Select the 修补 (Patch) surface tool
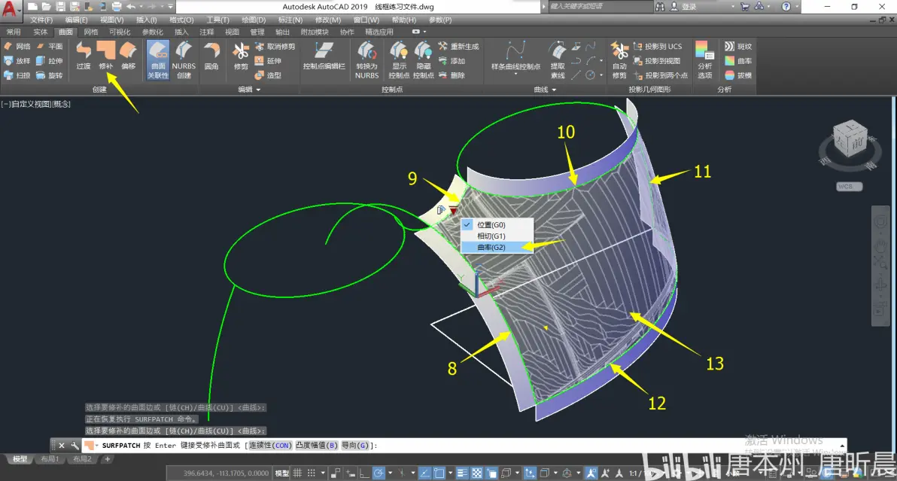897x481 pixels. tap(106, 56)
